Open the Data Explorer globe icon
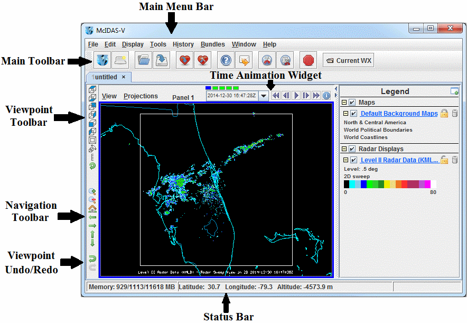Screen dimensions: 467x323 [103, 61]
